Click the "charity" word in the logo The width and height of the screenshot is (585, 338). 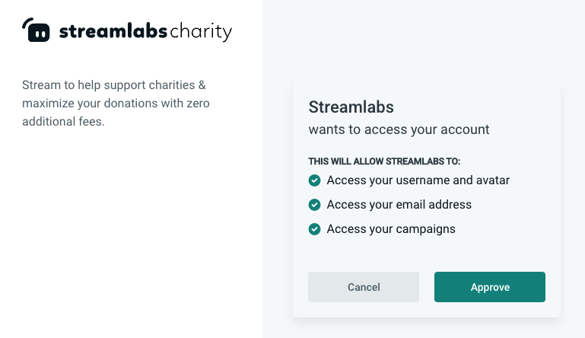click(202, 32)
